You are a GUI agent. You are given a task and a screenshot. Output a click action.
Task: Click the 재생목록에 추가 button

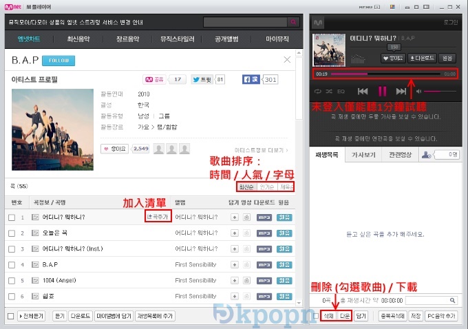tap(155, 316)
